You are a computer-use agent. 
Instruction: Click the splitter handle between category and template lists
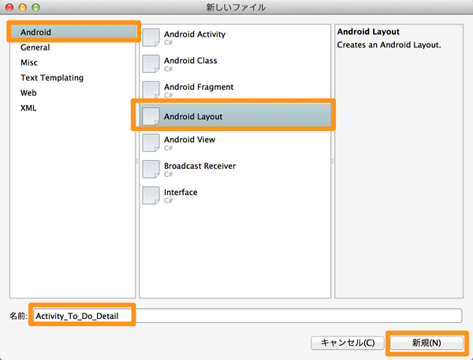click(137, 161)
